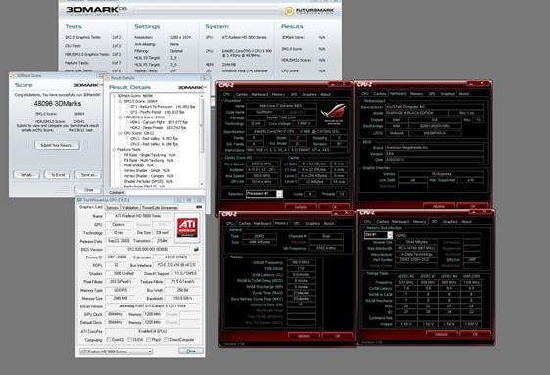Click the Part Number field in SPD window
Screen dimensions: 550x375
[x=417, y=259]
